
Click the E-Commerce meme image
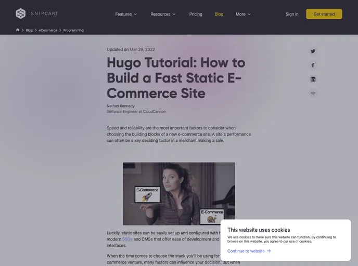pos(179,194)
